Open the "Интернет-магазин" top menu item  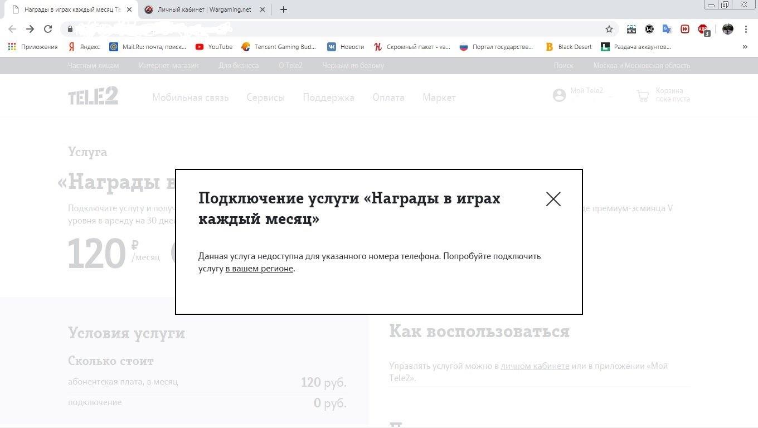tap(169, 65)
